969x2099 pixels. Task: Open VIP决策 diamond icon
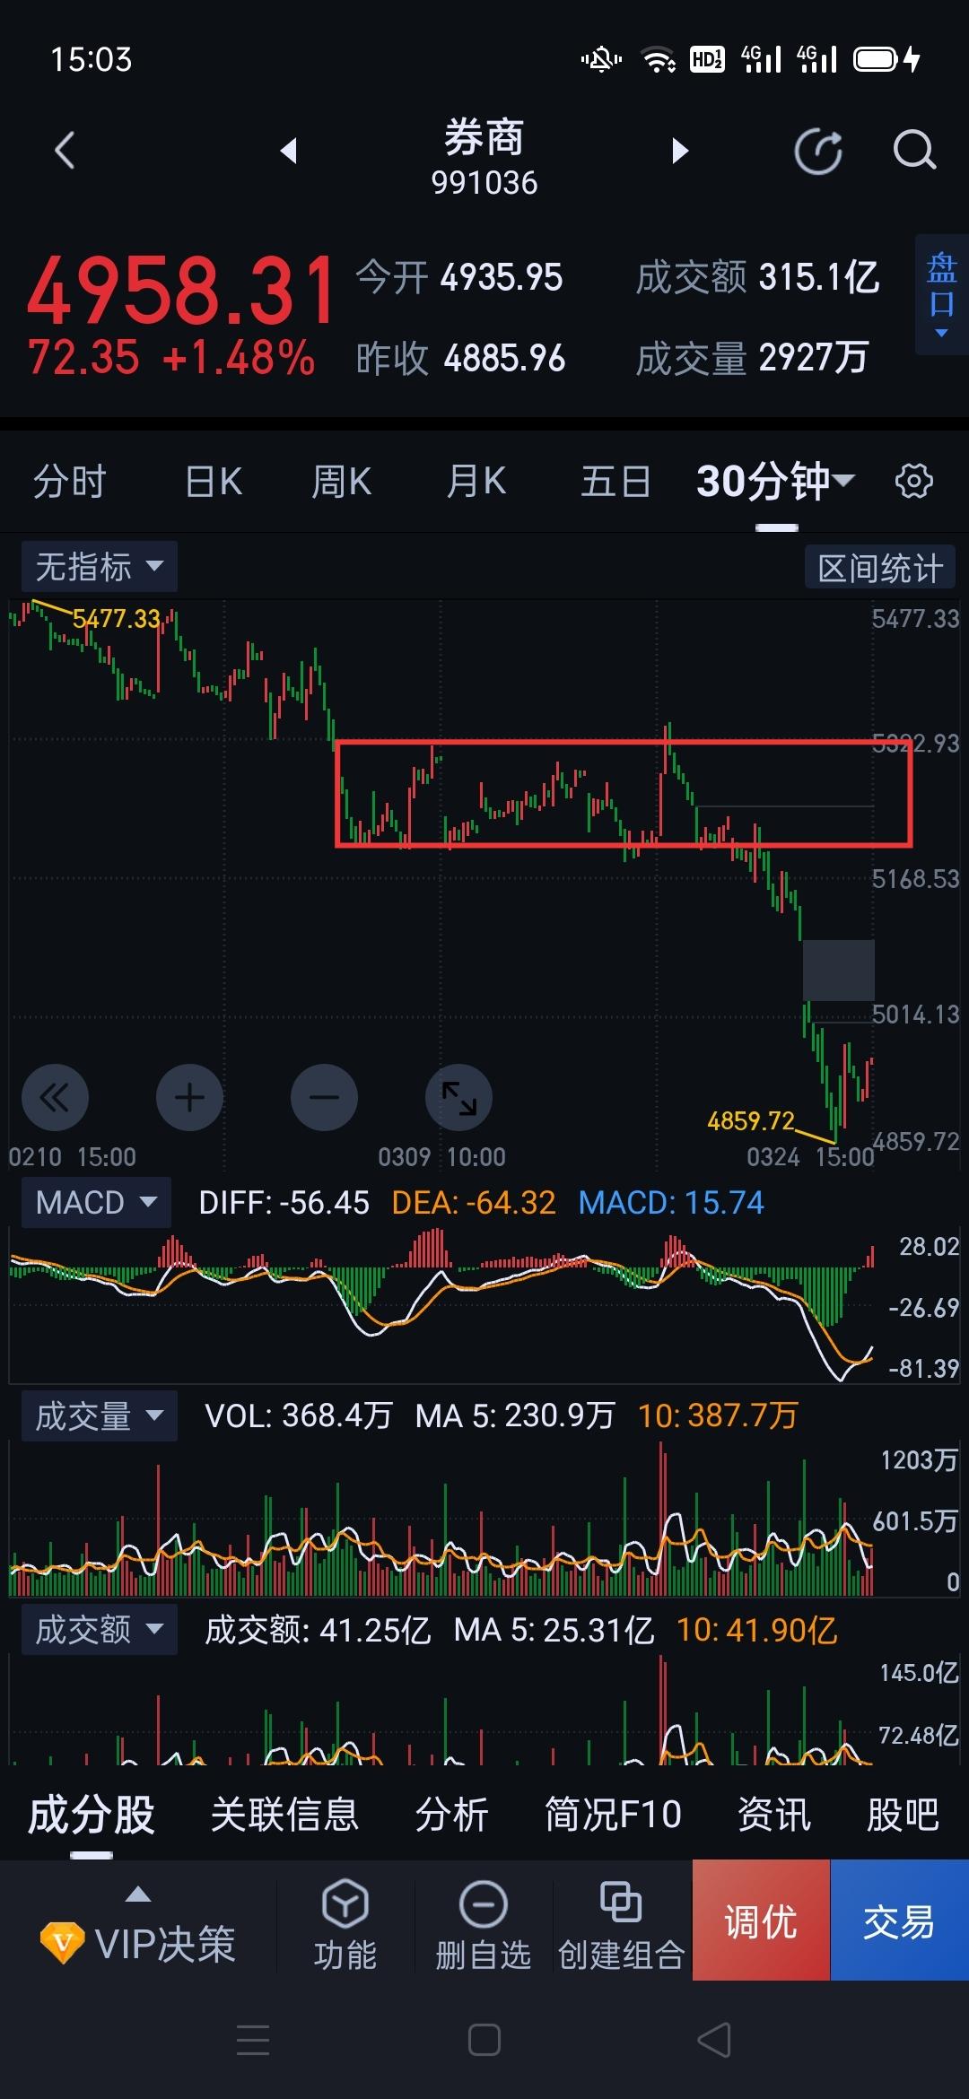tap(63, 1943)
